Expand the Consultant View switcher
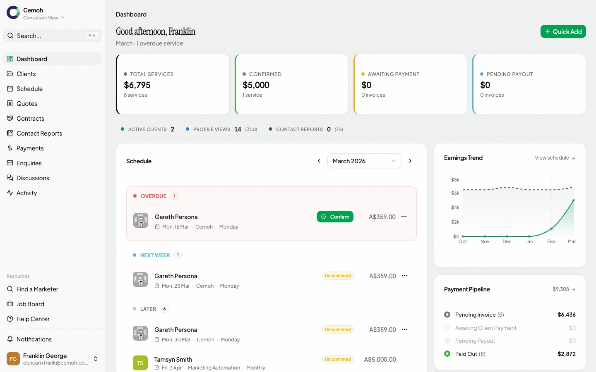This screenshot has width=596, height=372. (43, 18)
